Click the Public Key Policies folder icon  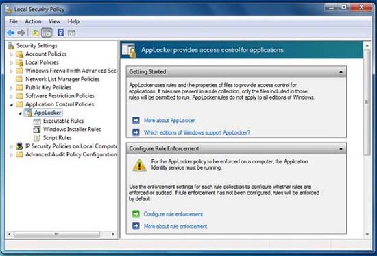pyautogui.click(x=19, y=87)
